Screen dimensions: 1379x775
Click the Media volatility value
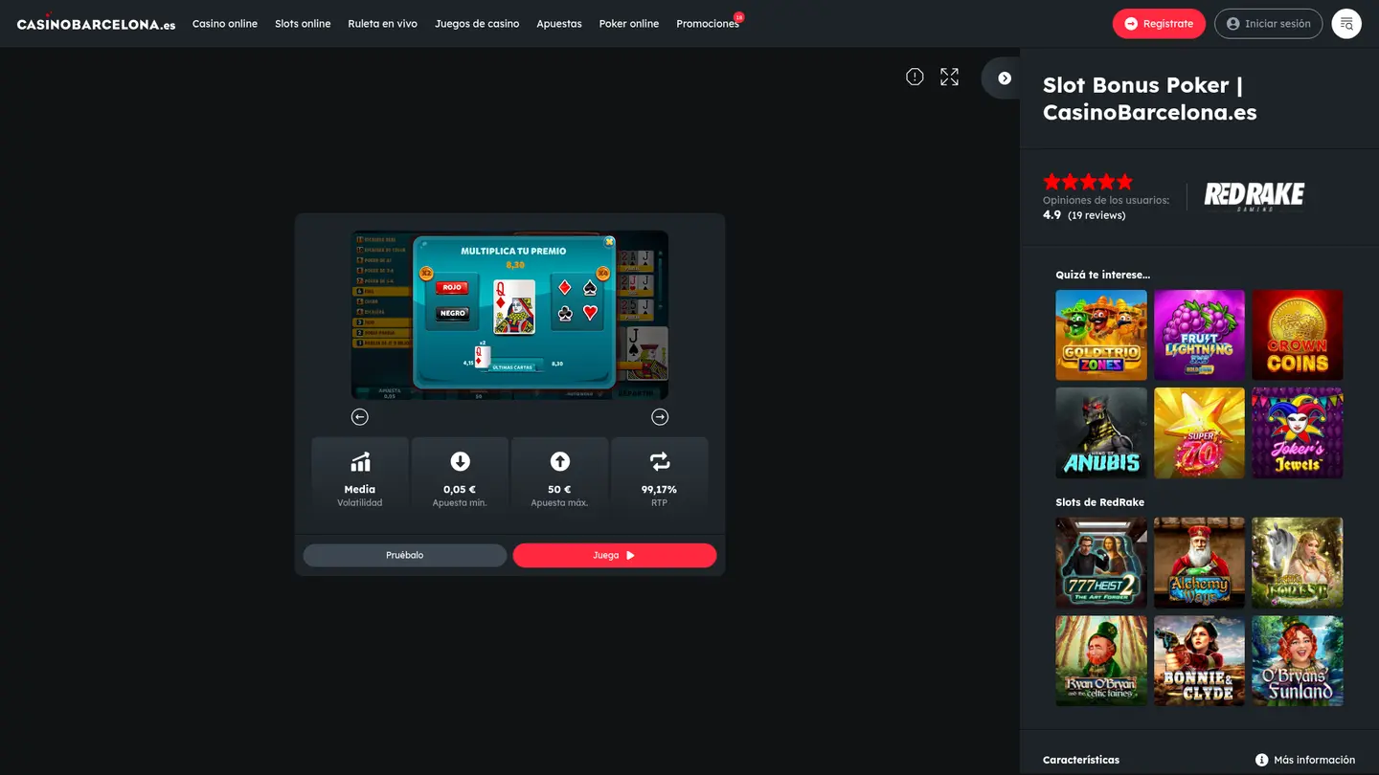360,489
